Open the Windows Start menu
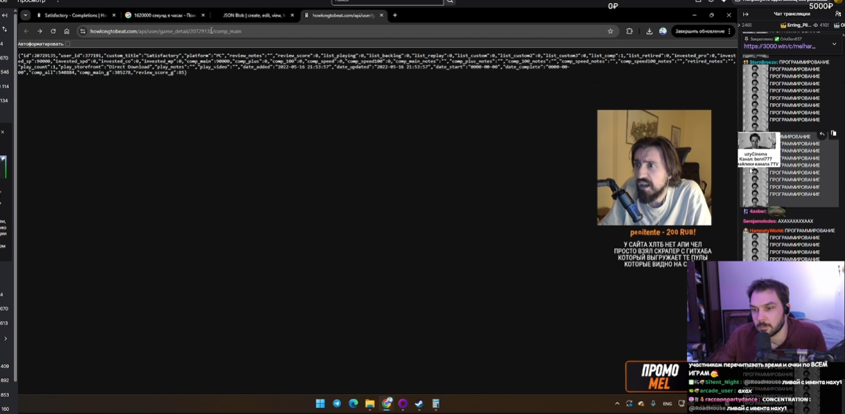845x414 pixels. tap(320, 404)
